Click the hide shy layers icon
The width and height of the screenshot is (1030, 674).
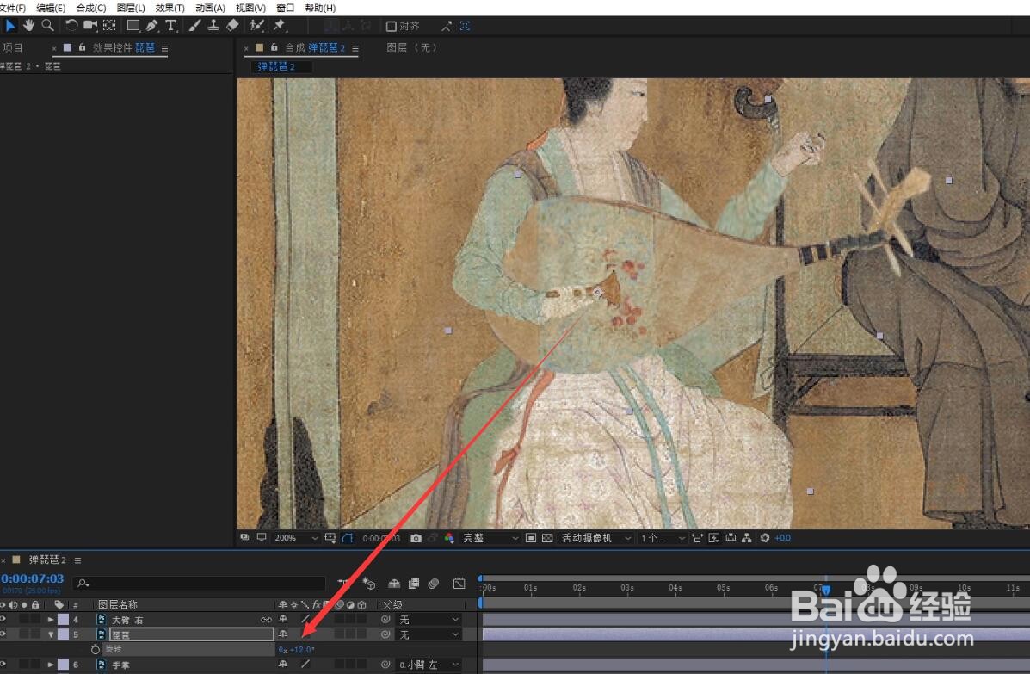click(394, 584)
